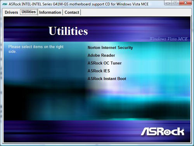Click the large Utilities banner heading

tap(68, 31)
